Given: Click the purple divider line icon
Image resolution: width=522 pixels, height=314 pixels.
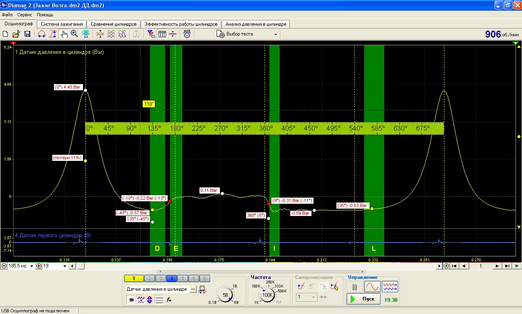Looking at the screenshot, I should (173, 34).
